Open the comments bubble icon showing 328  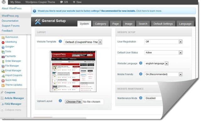[62, 2]
